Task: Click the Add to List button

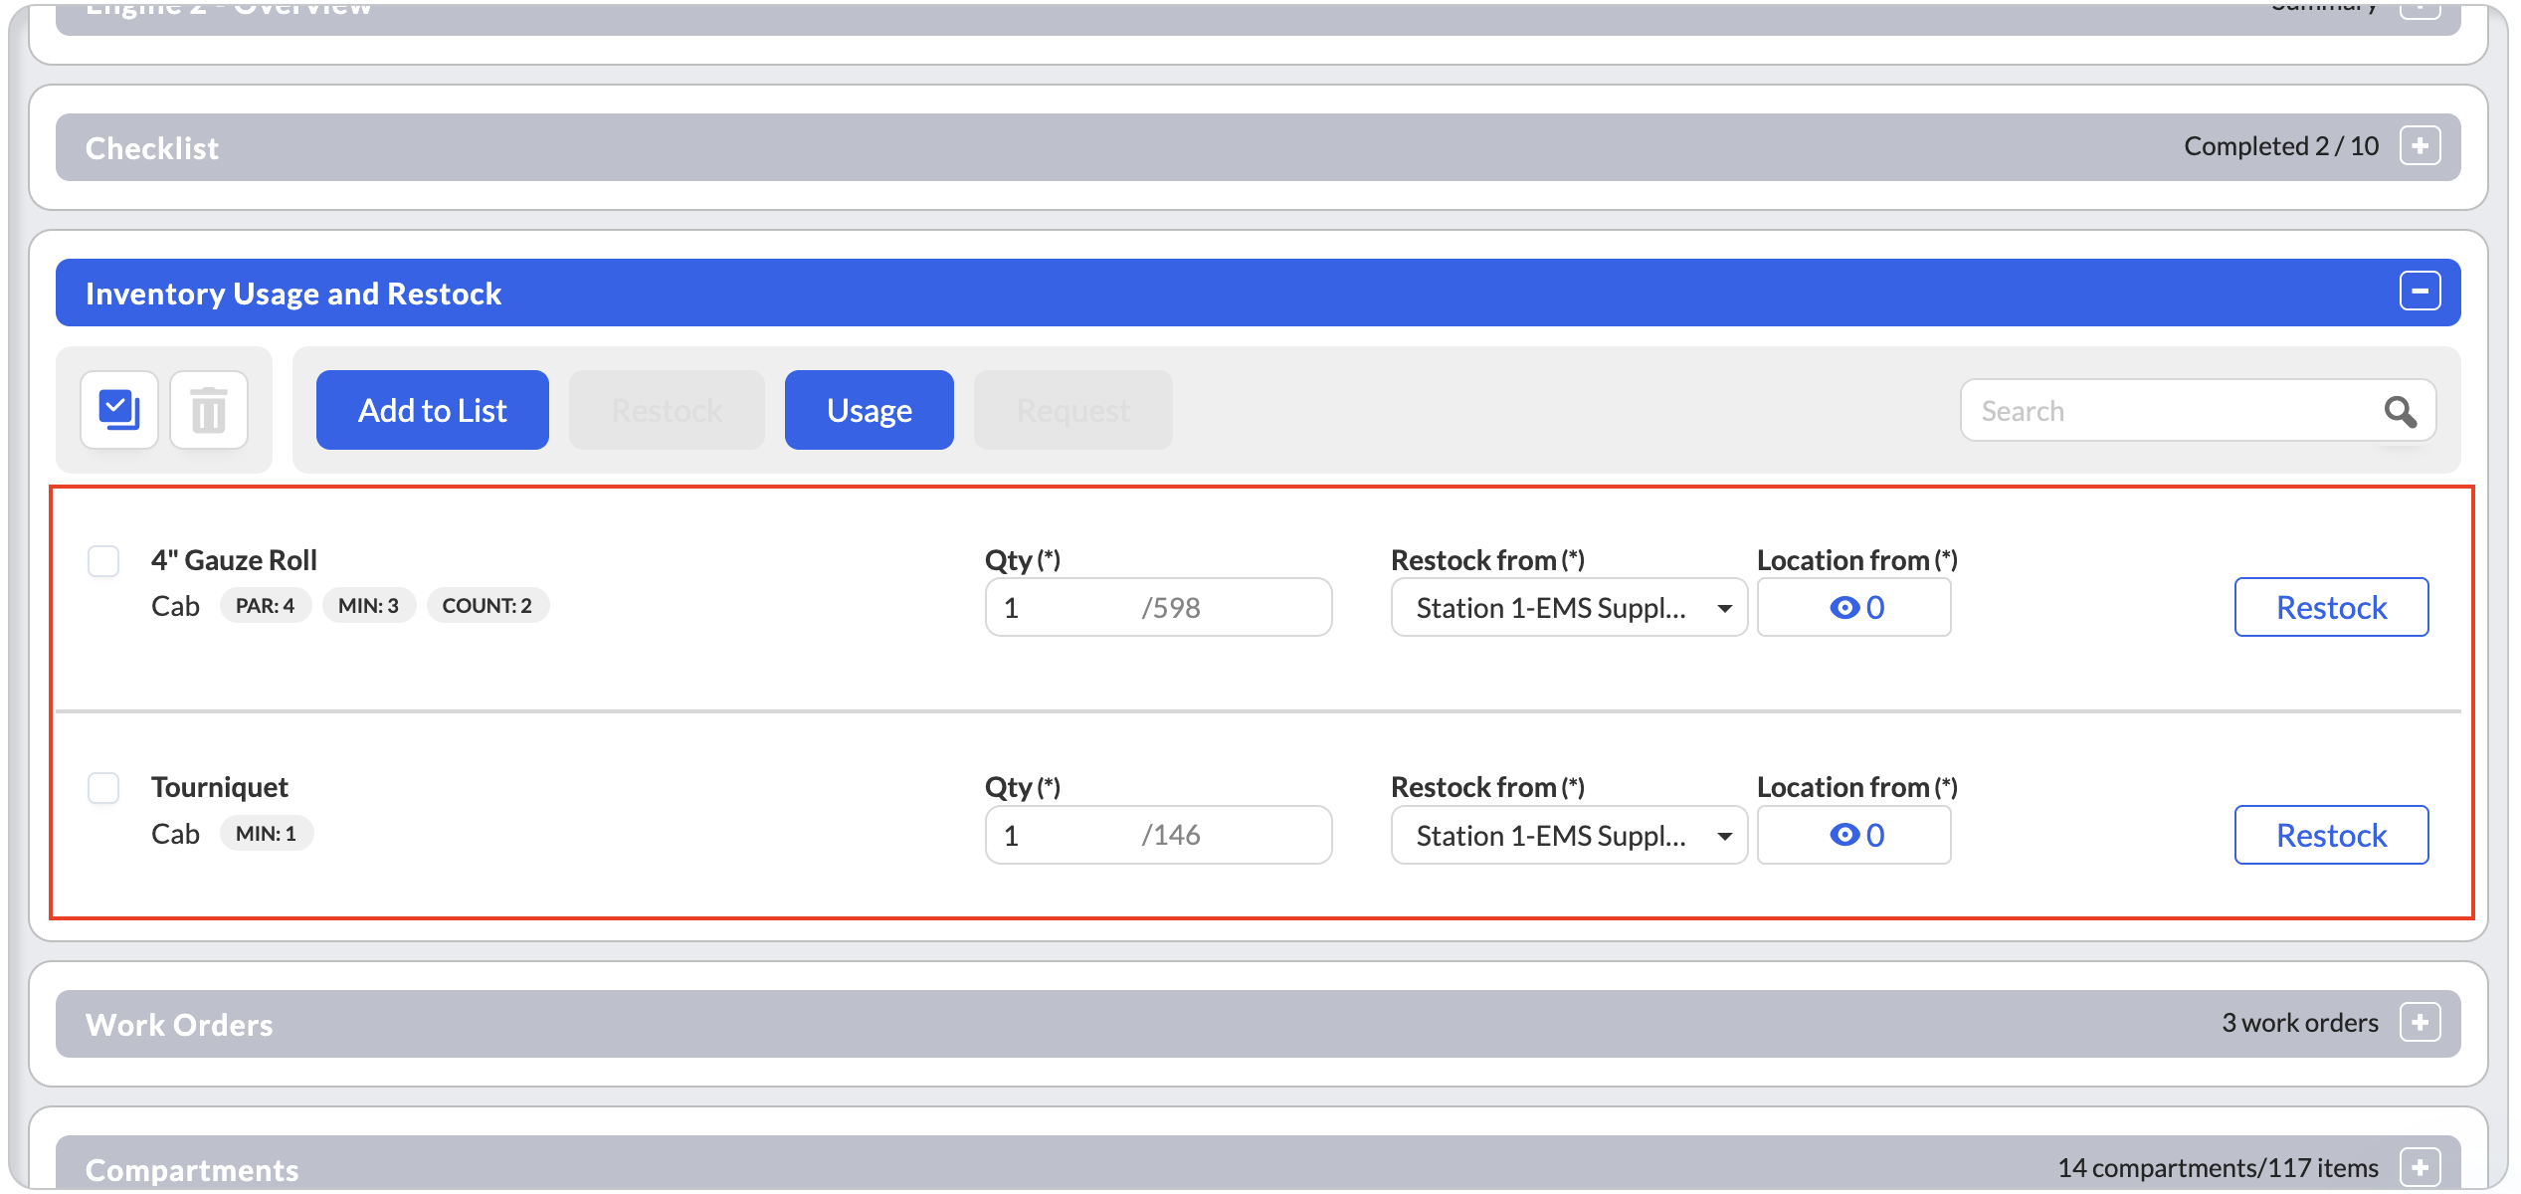Action: pyautogui.click(x=433, y=410)
